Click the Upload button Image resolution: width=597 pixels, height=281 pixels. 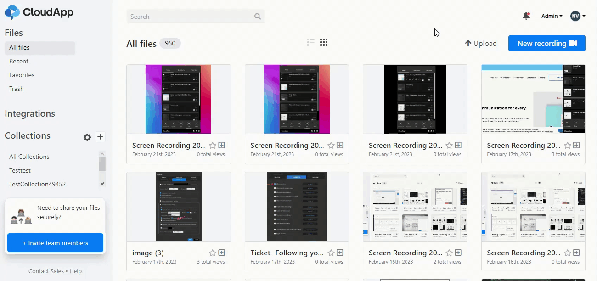point(481,43)
